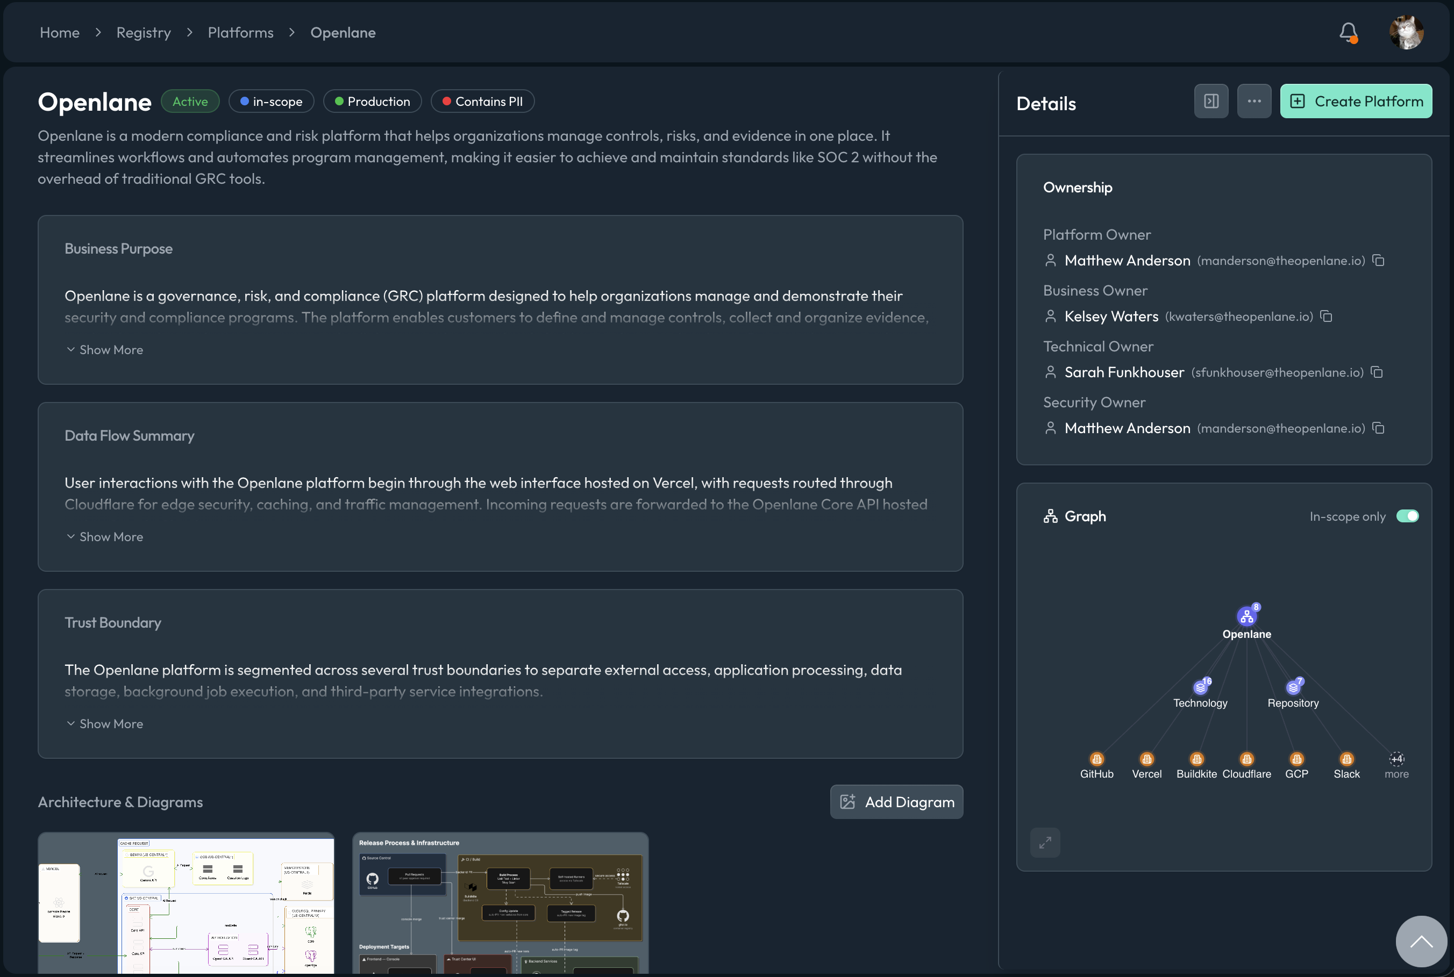This screenshot has height=977, width=1454.
Task: Click the Openlane breadcrumb
Action: coord(343,32)
